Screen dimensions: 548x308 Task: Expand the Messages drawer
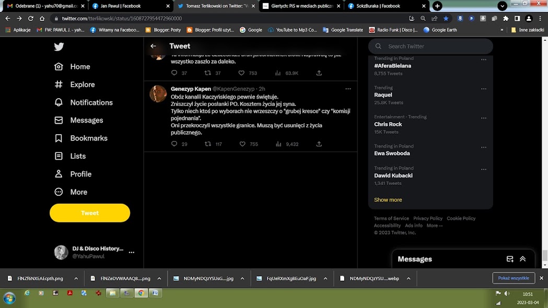523,259
